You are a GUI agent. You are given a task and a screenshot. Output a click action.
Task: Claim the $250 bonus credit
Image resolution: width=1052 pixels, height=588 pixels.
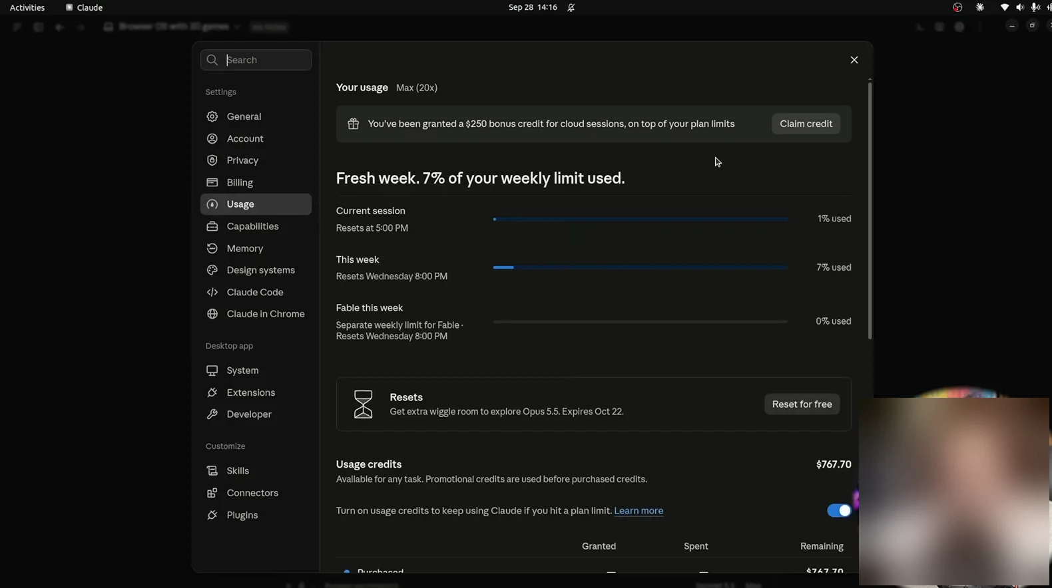click(806, 124)
